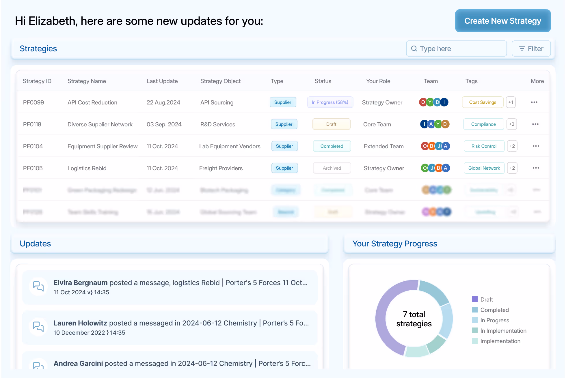
Task: Click the Completed legend color swatch
Action: tap(474, 310)
